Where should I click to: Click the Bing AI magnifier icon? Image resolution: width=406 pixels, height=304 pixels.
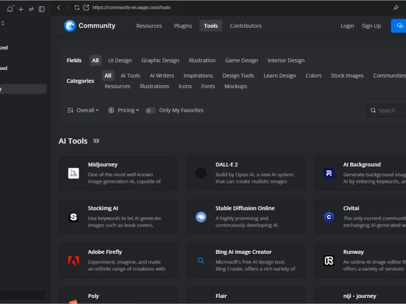(201, 260)
